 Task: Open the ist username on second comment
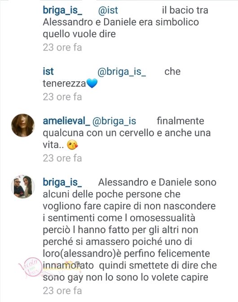[x=48, y=71]
